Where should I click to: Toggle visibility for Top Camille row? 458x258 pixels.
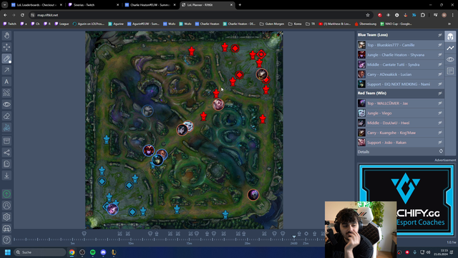pos(439,45)
